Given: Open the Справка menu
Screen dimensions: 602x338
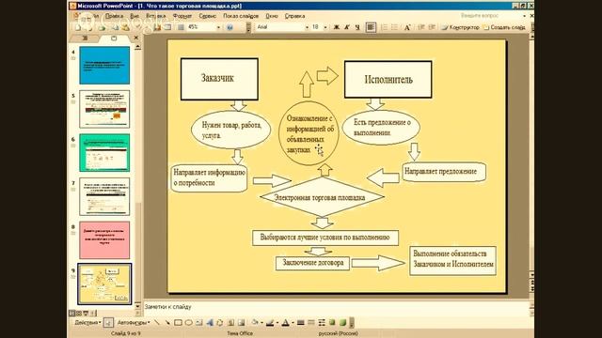Looking at the screenshot, I should point(294,16).
